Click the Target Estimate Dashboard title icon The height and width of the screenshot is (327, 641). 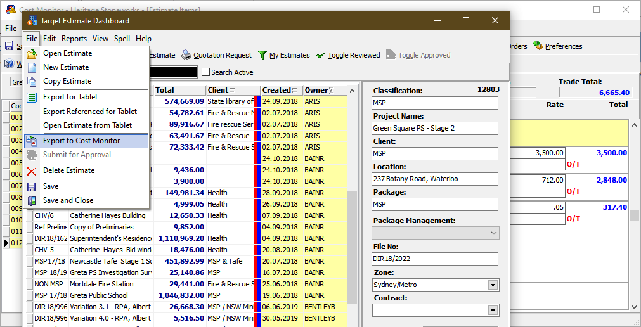point(33,21)
